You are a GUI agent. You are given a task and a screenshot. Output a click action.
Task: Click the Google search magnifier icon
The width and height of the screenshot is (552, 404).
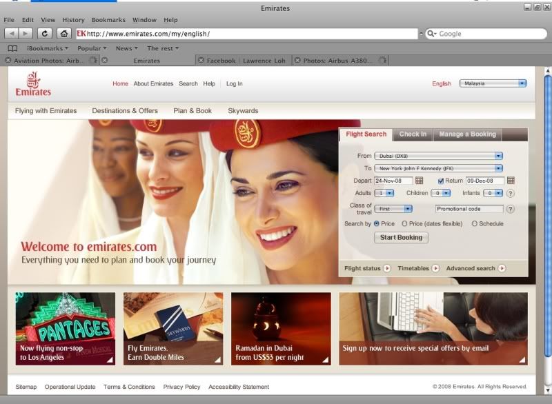point(431,34)
